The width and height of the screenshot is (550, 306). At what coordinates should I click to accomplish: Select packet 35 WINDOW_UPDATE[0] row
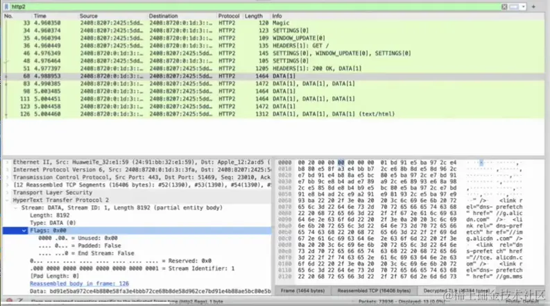point(273,38)
